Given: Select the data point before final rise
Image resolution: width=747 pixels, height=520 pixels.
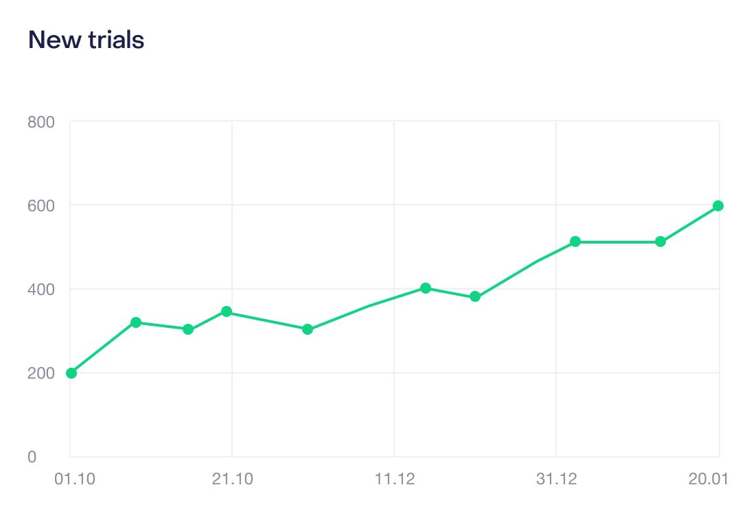Looking at the screenshot, I should 660,241.
